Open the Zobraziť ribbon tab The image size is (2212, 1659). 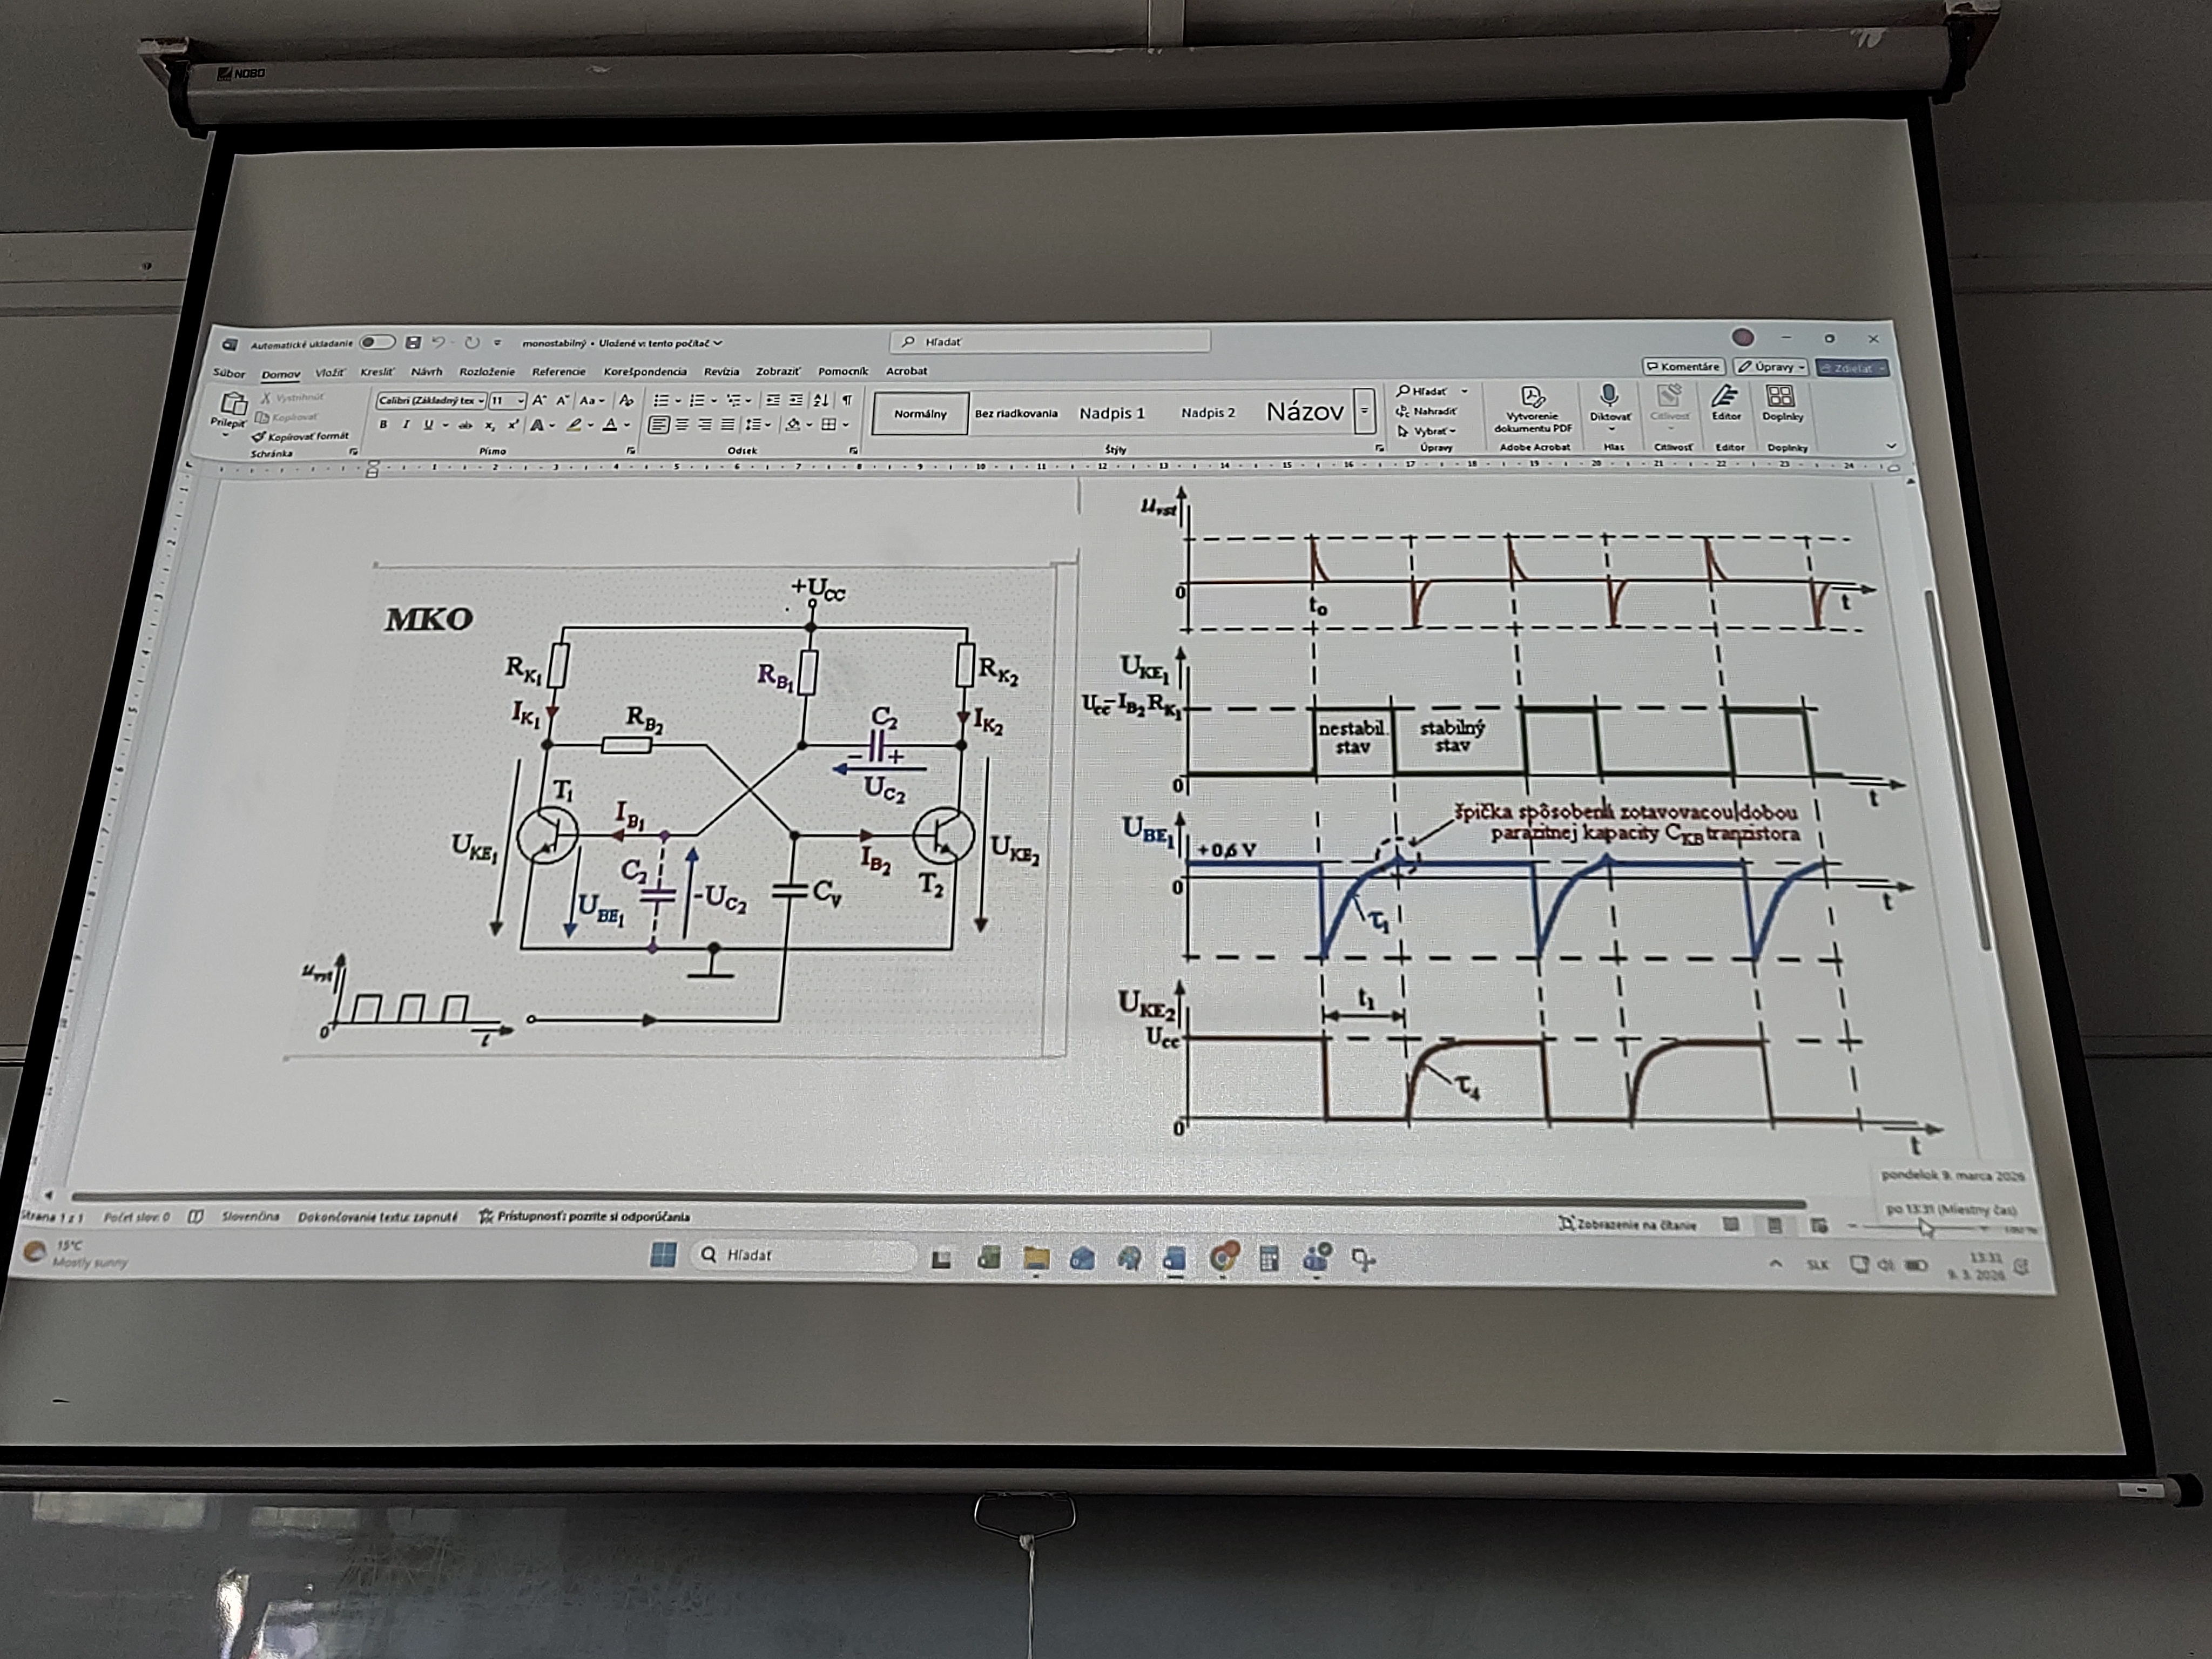pos(777,371)
